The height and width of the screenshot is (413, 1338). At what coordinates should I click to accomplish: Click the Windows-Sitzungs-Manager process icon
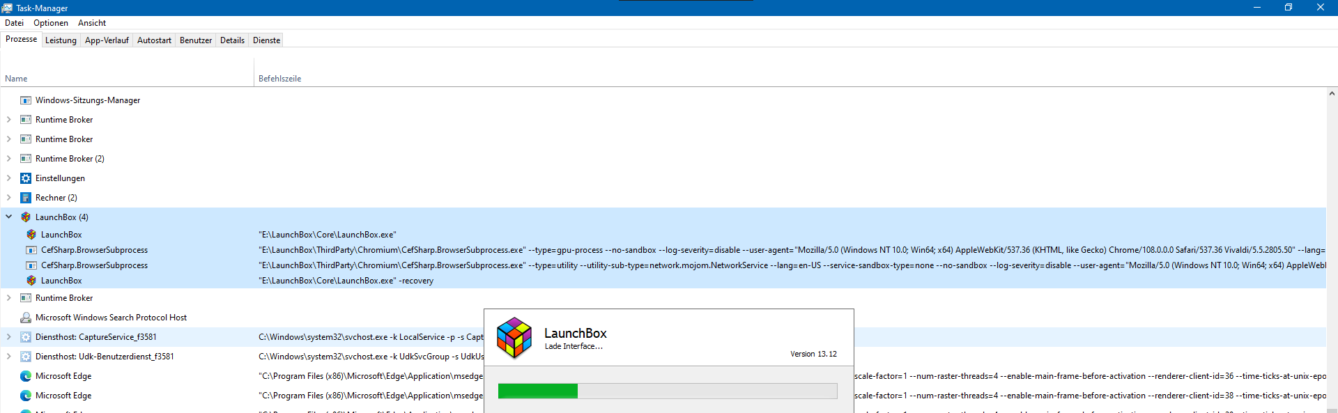coord(26,100)
